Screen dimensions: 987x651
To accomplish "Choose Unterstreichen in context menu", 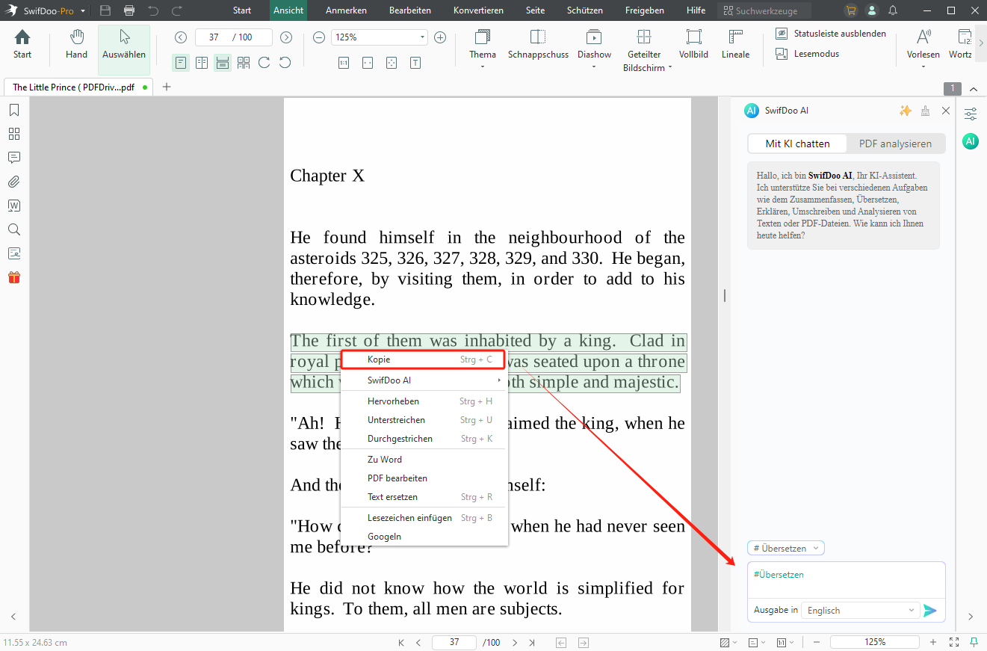I will (424, 420).
